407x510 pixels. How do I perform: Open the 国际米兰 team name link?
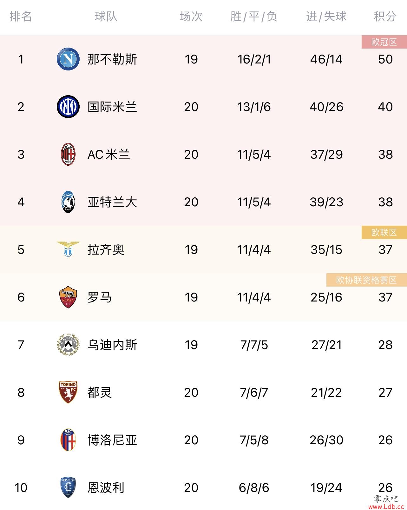112,107
